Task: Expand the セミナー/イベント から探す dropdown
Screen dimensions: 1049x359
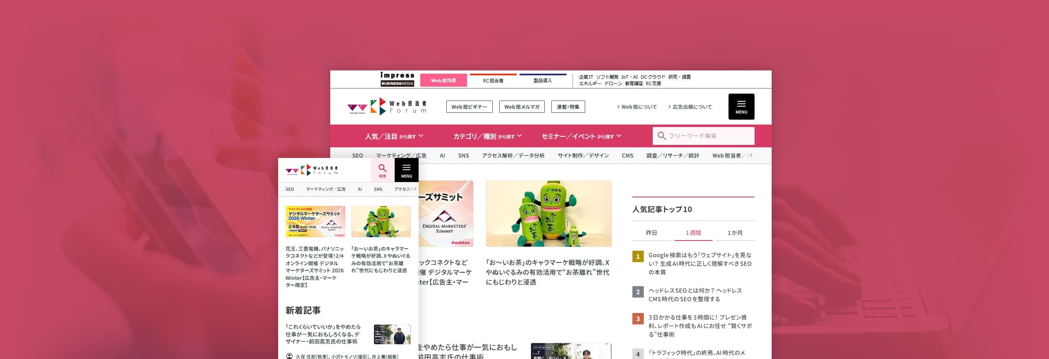Action: (581, 136)
